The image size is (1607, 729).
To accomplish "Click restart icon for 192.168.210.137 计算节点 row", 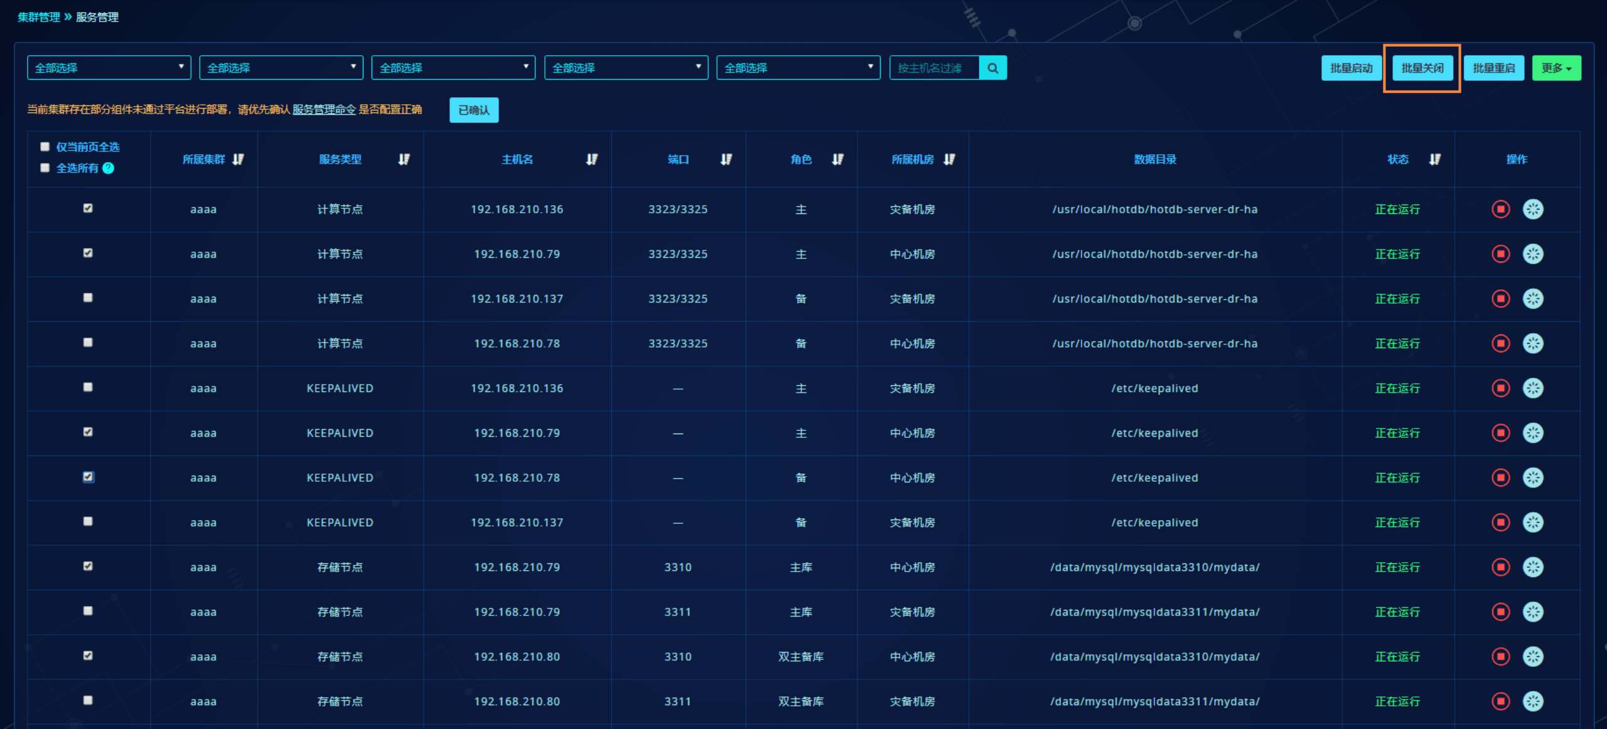I will (x=1532, y=299).
